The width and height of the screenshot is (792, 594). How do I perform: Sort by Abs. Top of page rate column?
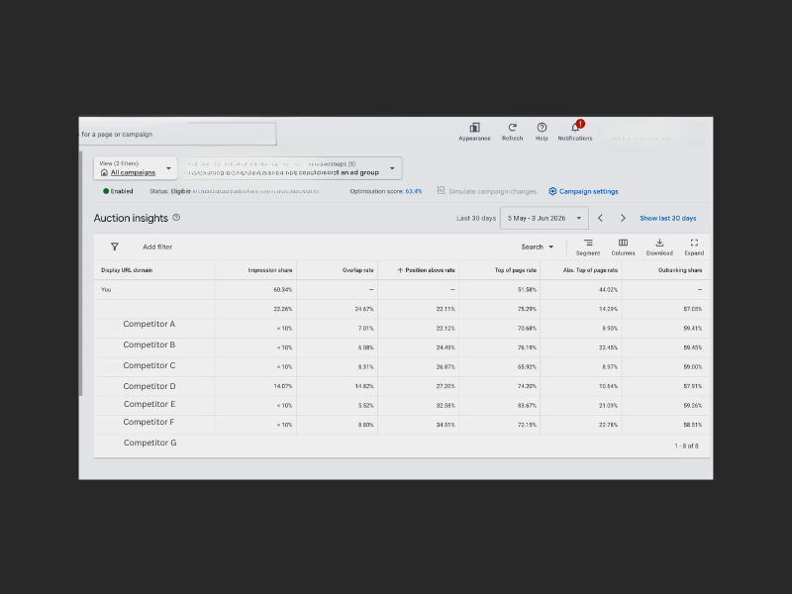click(590, 270)
